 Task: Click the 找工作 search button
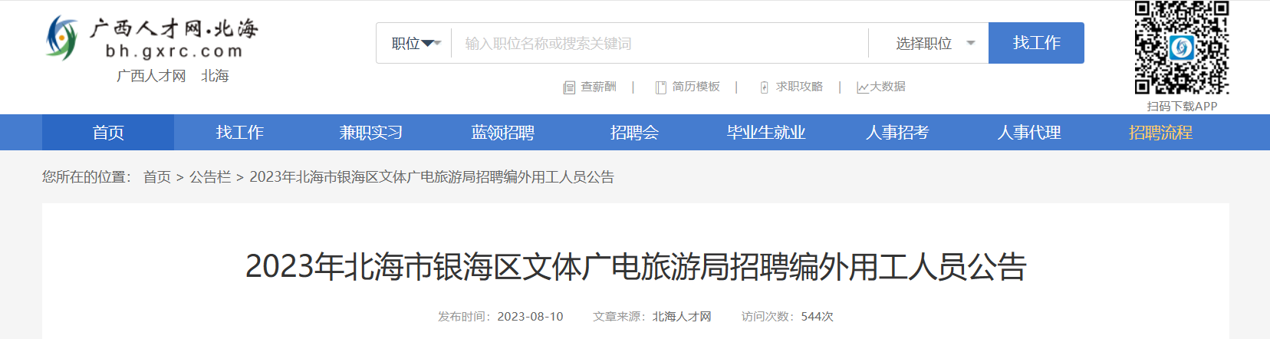(x=1036, y=43)
